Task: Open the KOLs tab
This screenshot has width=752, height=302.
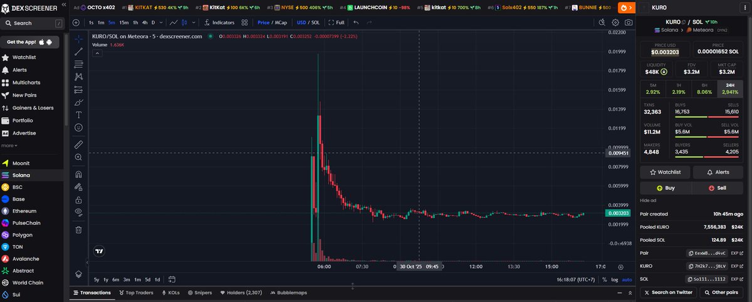Action: tap(171, 293)
